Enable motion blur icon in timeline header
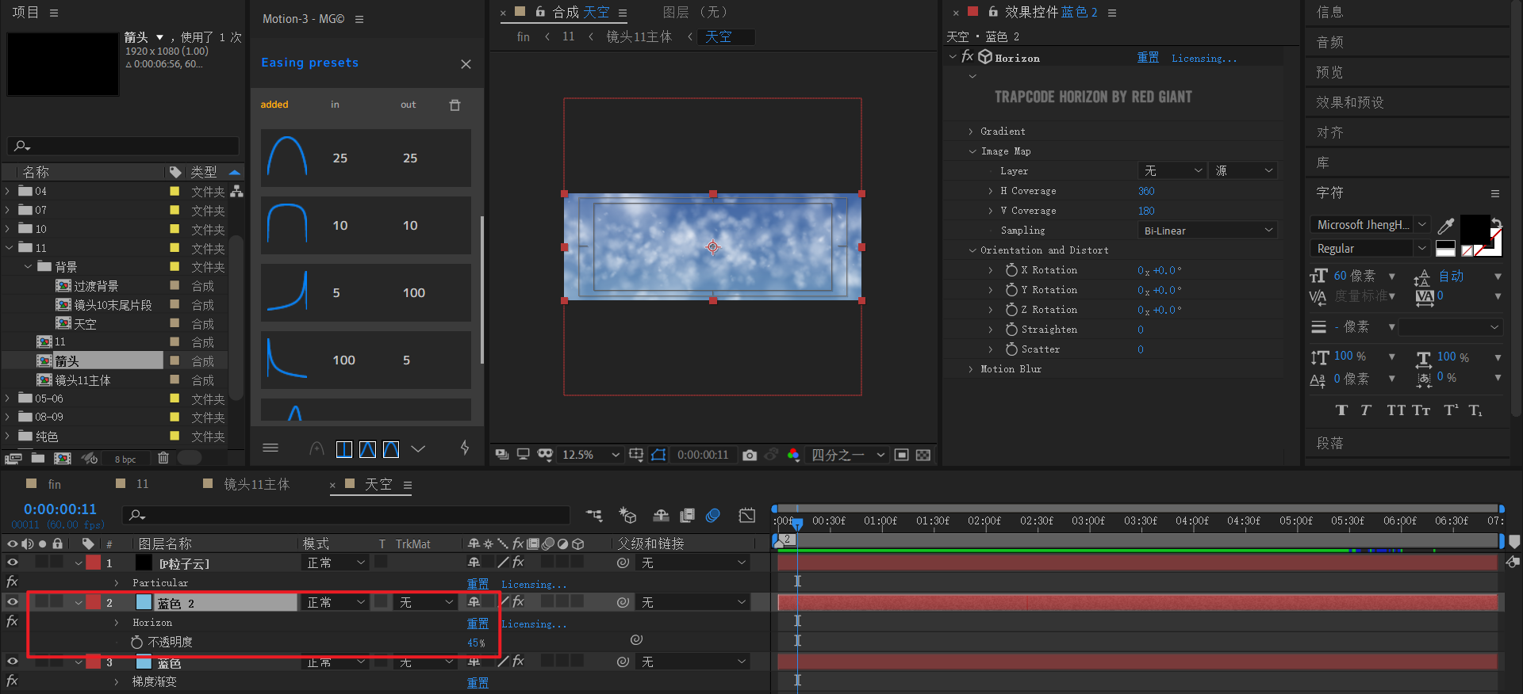This screenshot has width=1523, height=694. point(713,516)
